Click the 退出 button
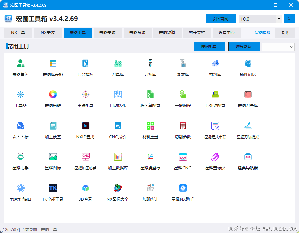The height and width of the screenshot is (233, 299). tap(284, 33)
